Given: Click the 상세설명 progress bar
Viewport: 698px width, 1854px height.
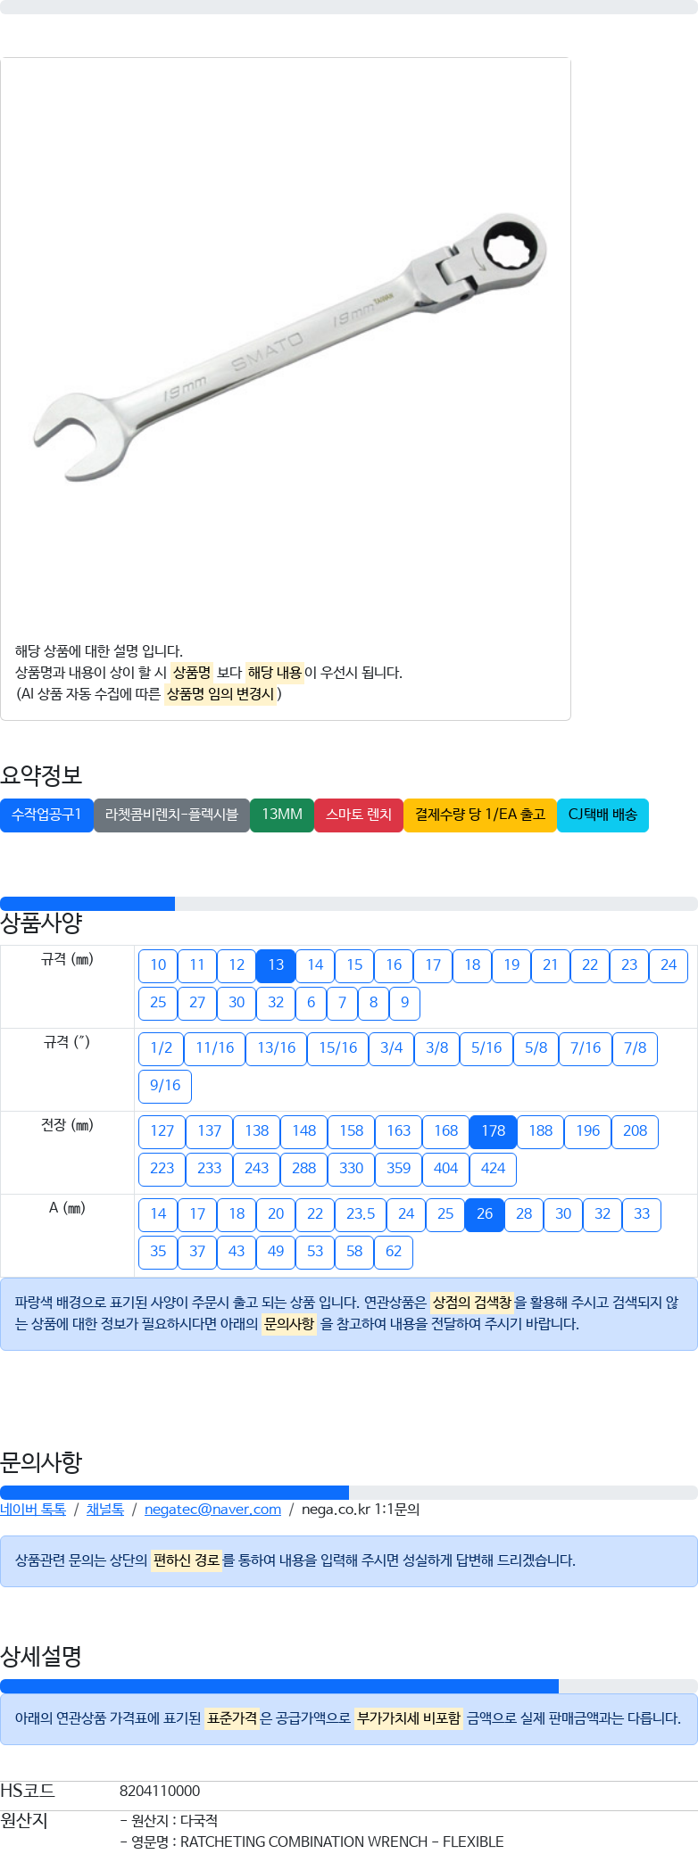Looking at the screenshot, I should point(349,1686).
